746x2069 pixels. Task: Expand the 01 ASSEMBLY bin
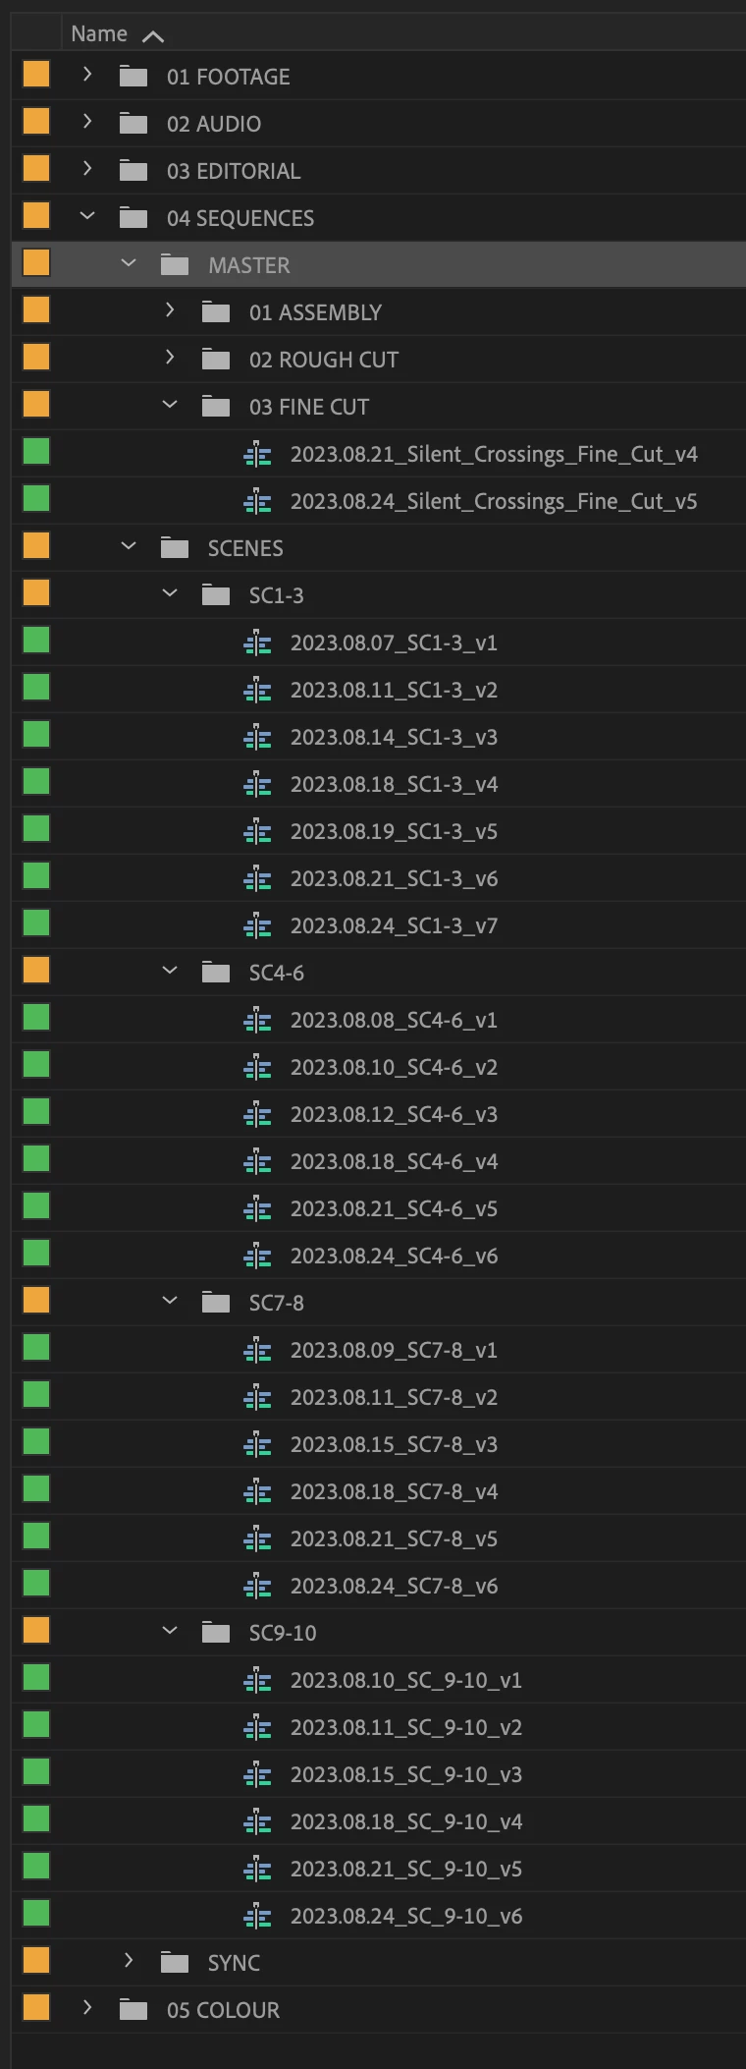(170, 309)
